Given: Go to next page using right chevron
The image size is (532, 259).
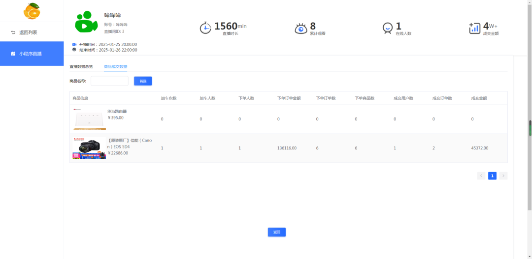Looking at the screenshot, I should pyautogui.click(x=503, y=176).
